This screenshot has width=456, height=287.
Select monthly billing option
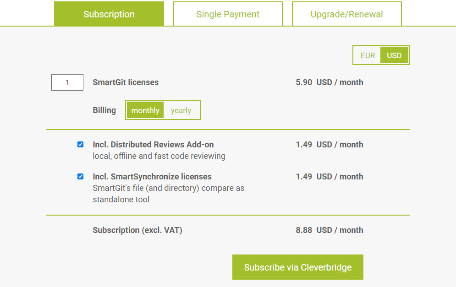point(145,110)
